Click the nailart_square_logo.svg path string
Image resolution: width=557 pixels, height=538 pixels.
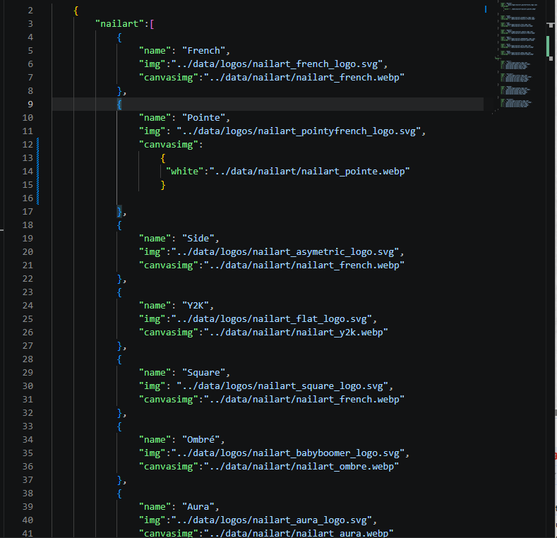(x=282, y=386)
